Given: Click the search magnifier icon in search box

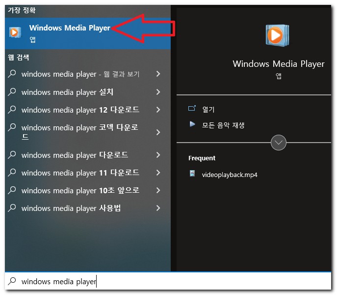Looking at the screenshot, I should click(x=12, y=281).
